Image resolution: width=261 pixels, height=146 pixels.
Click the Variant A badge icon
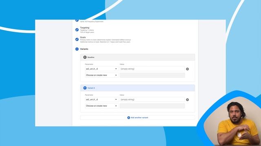[x=85, y=88]
